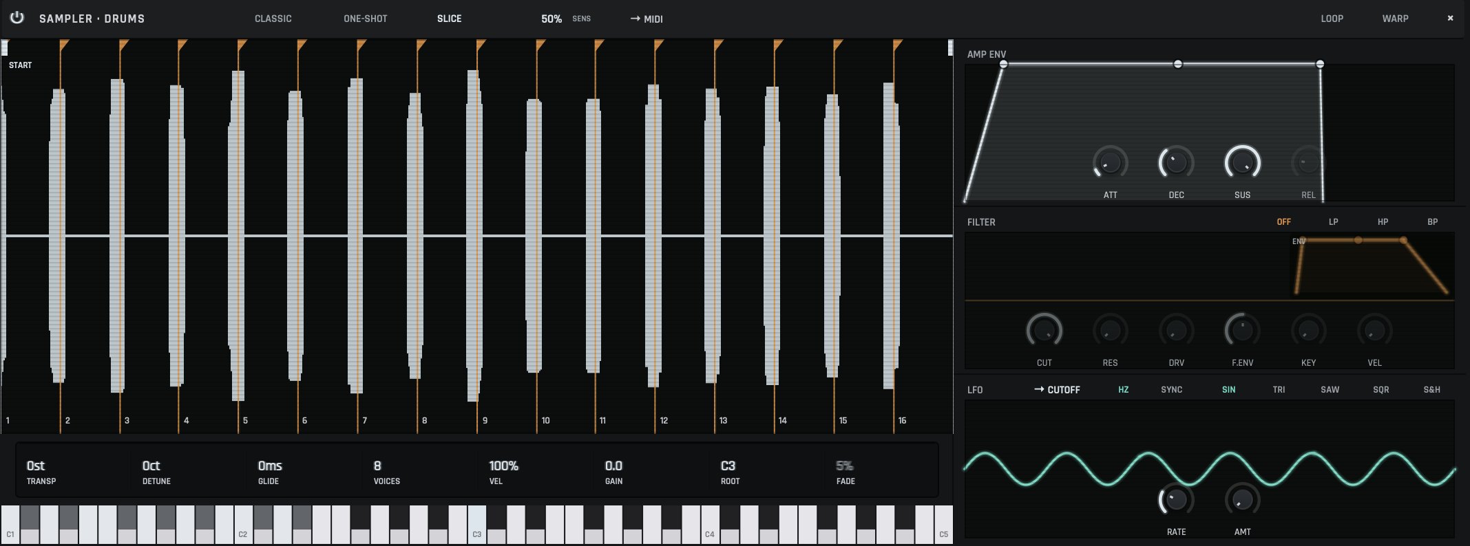Click the REL release knob

[x=1308, y=163]
